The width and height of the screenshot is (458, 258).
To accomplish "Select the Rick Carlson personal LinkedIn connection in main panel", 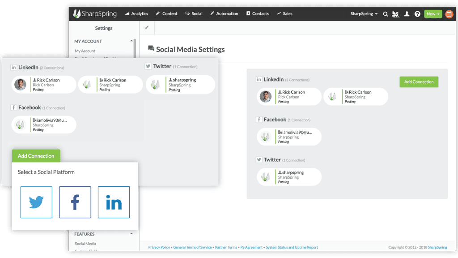I will coord(289,97).
